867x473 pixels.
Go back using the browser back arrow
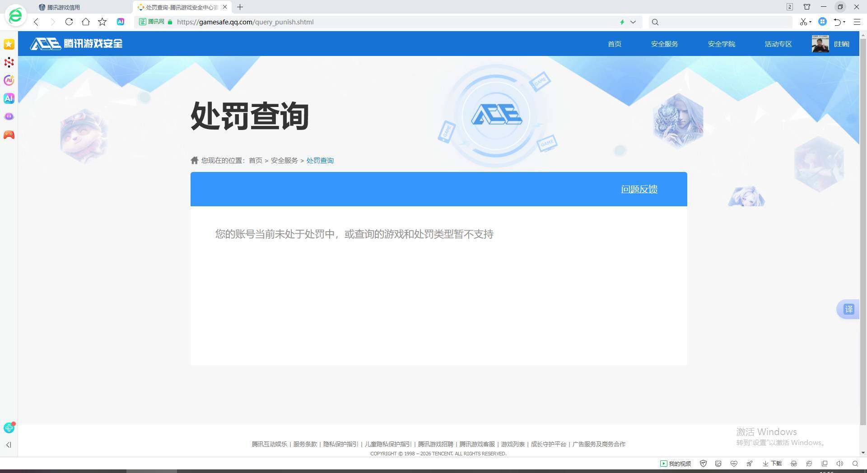[x=36, y=22]
